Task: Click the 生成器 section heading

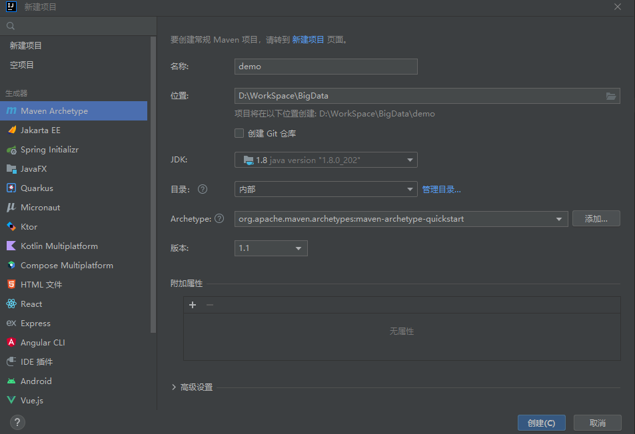Action: (x=16, y=93)
